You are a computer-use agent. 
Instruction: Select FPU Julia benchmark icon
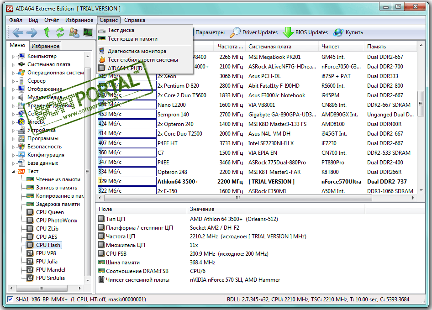(x=30, y=262)
